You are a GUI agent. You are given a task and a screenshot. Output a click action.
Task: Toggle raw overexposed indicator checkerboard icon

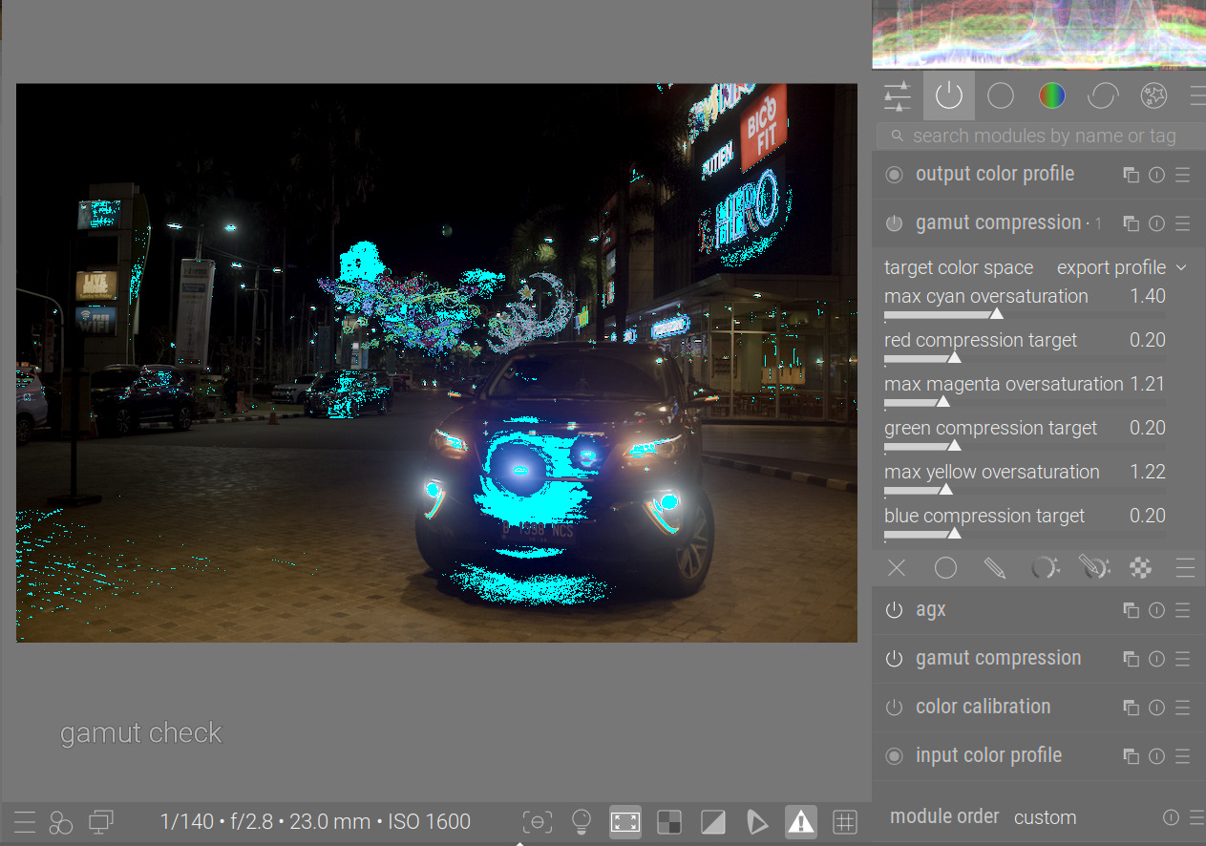point(669,821)
